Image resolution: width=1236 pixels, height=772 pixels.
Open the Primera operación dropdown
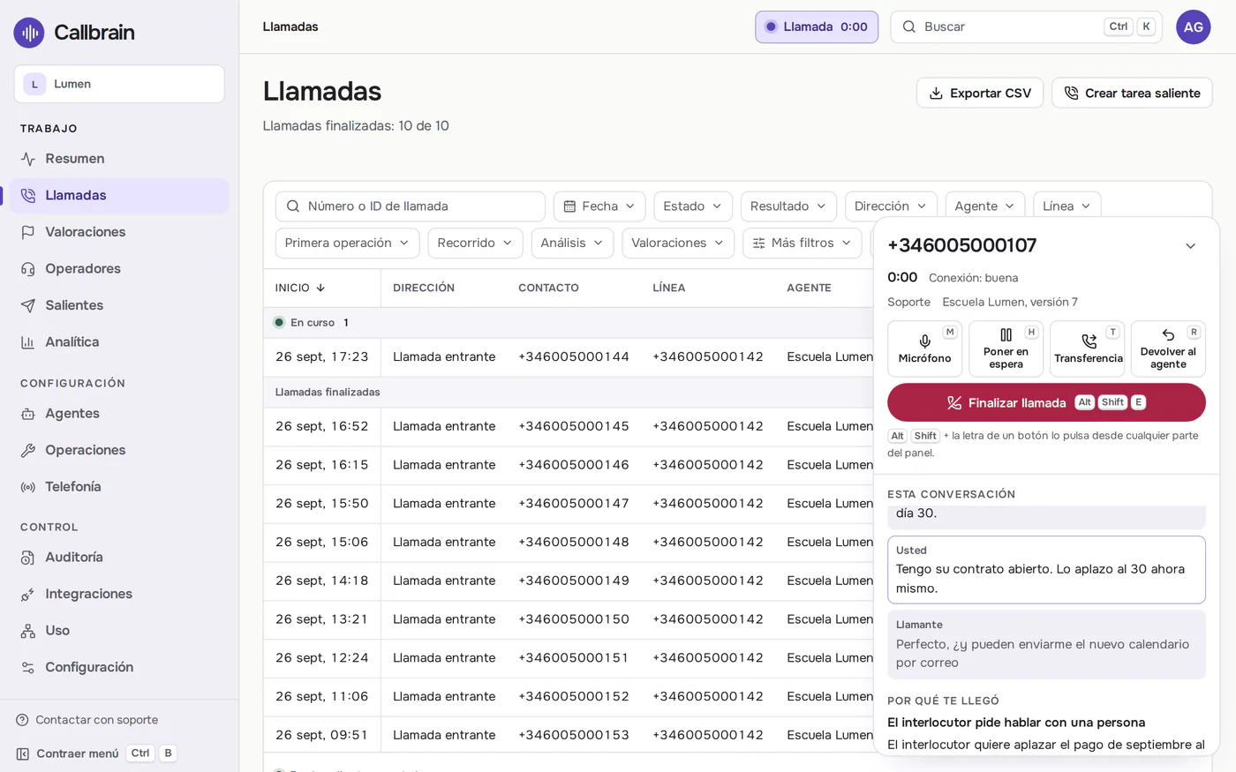[347, 244]
